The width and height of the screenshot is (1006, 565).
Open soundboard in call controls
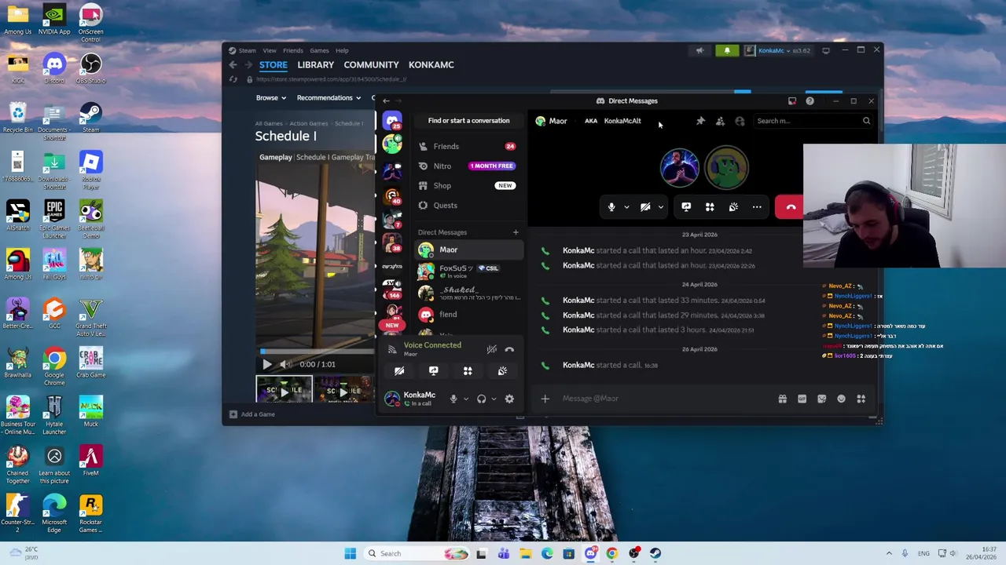[733, 207]
